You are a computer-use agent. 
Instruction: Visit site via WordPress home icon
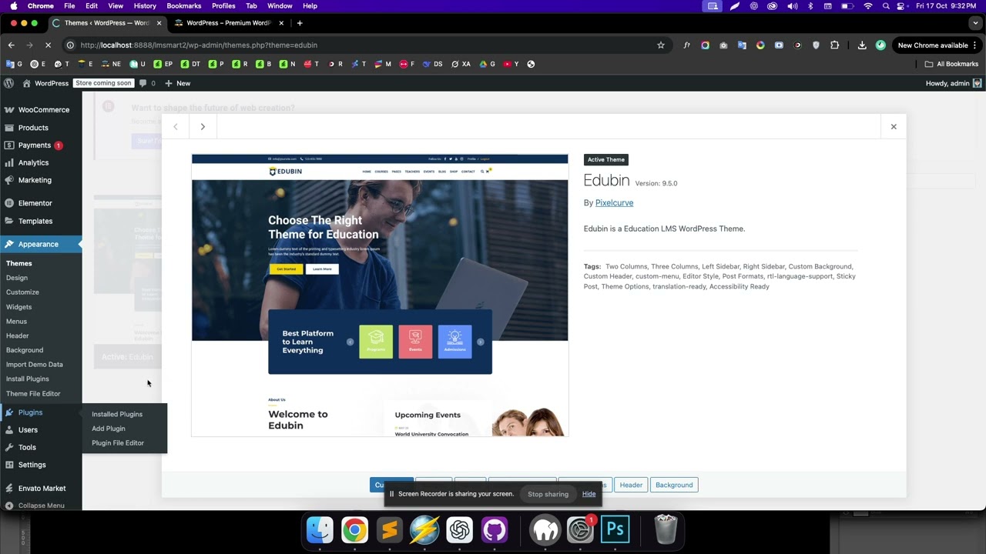click(45, 83)
